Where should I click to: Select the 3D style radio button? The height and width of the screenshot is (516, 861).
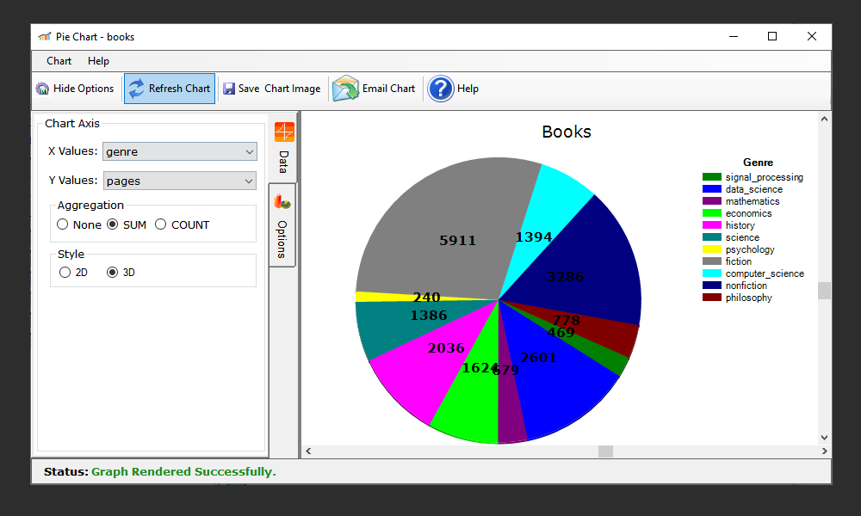coord(112,272)
